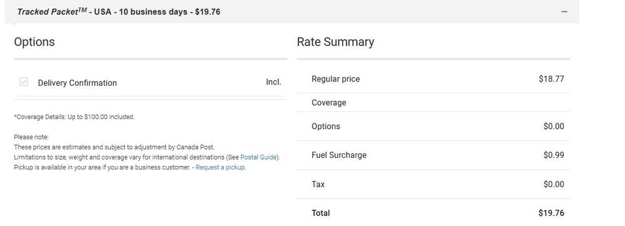The height and width of the screenshot is (226, 625).
Task: Click the Incl. value for Delivery Confirmation
Action: pos(273,82)
